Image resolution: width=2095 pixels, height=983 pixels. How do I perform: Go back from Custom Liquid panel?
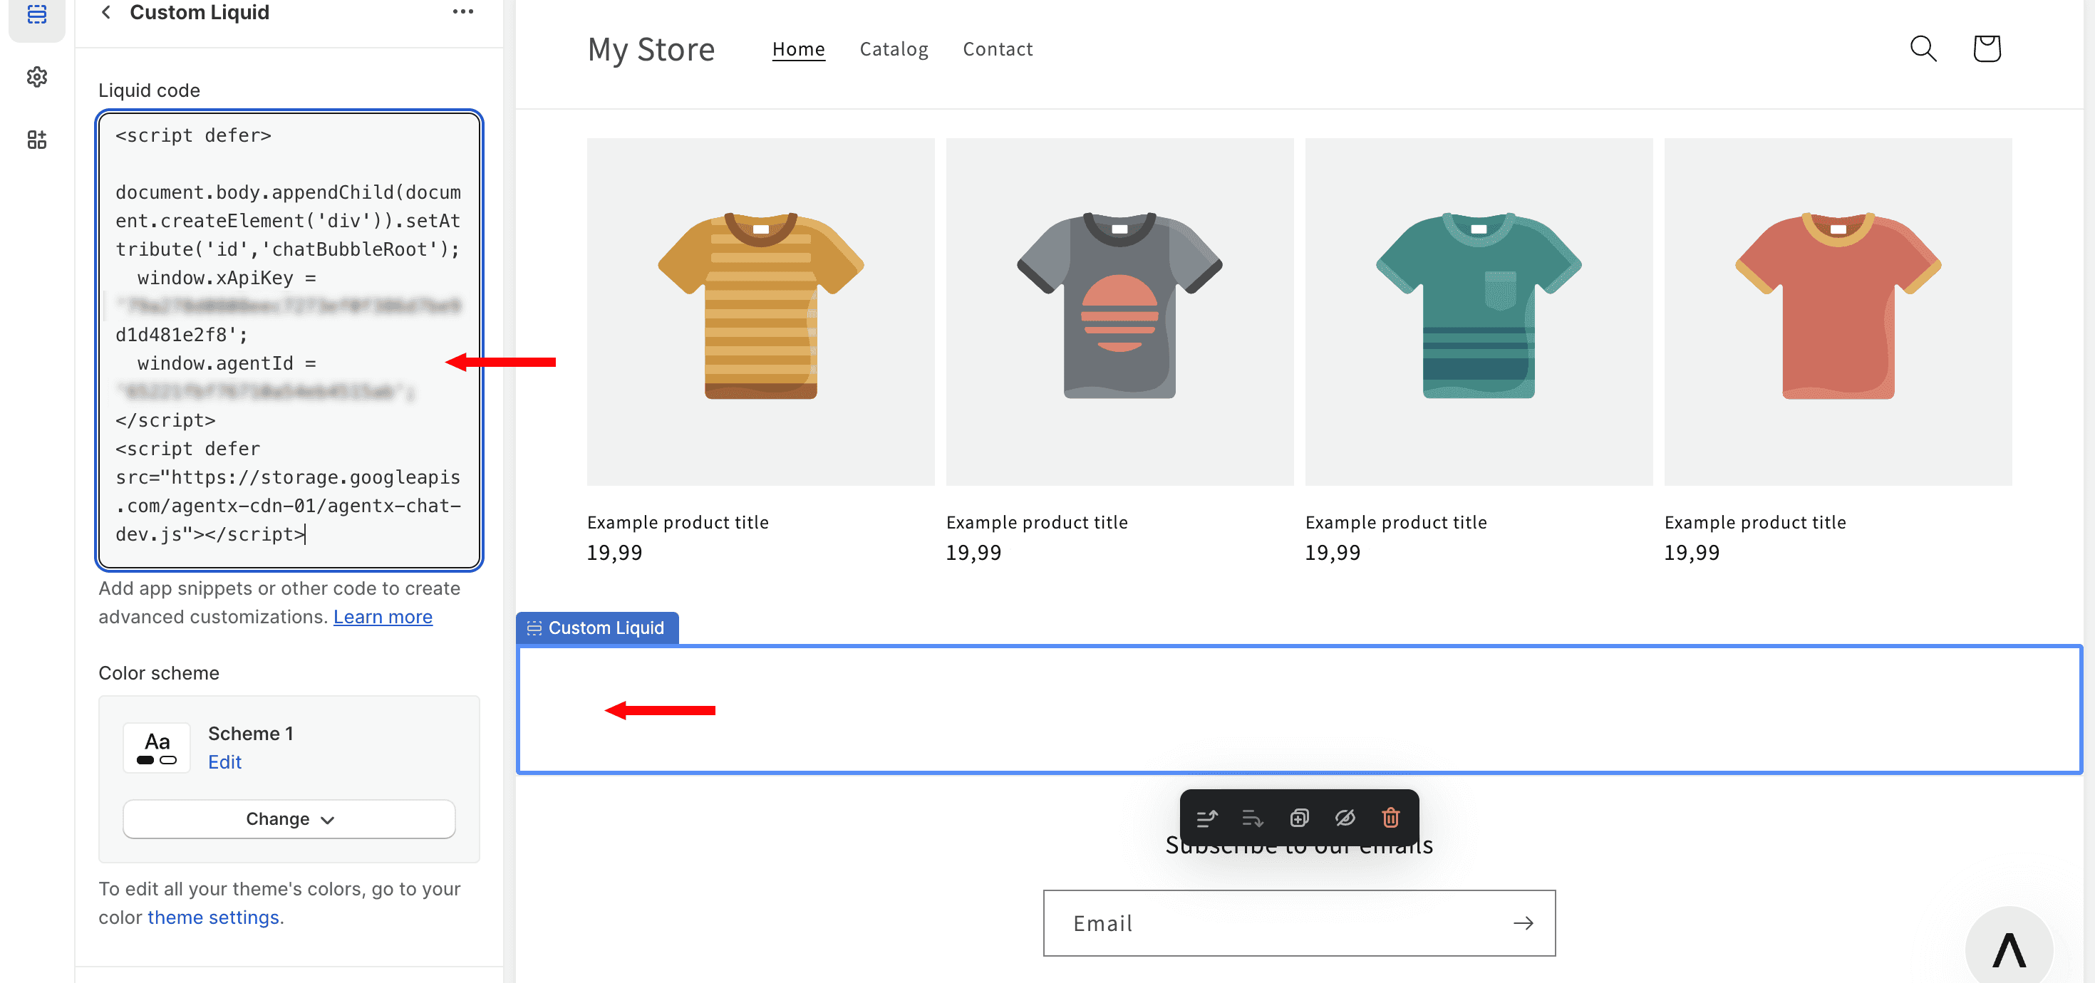[x=105, y=12]
